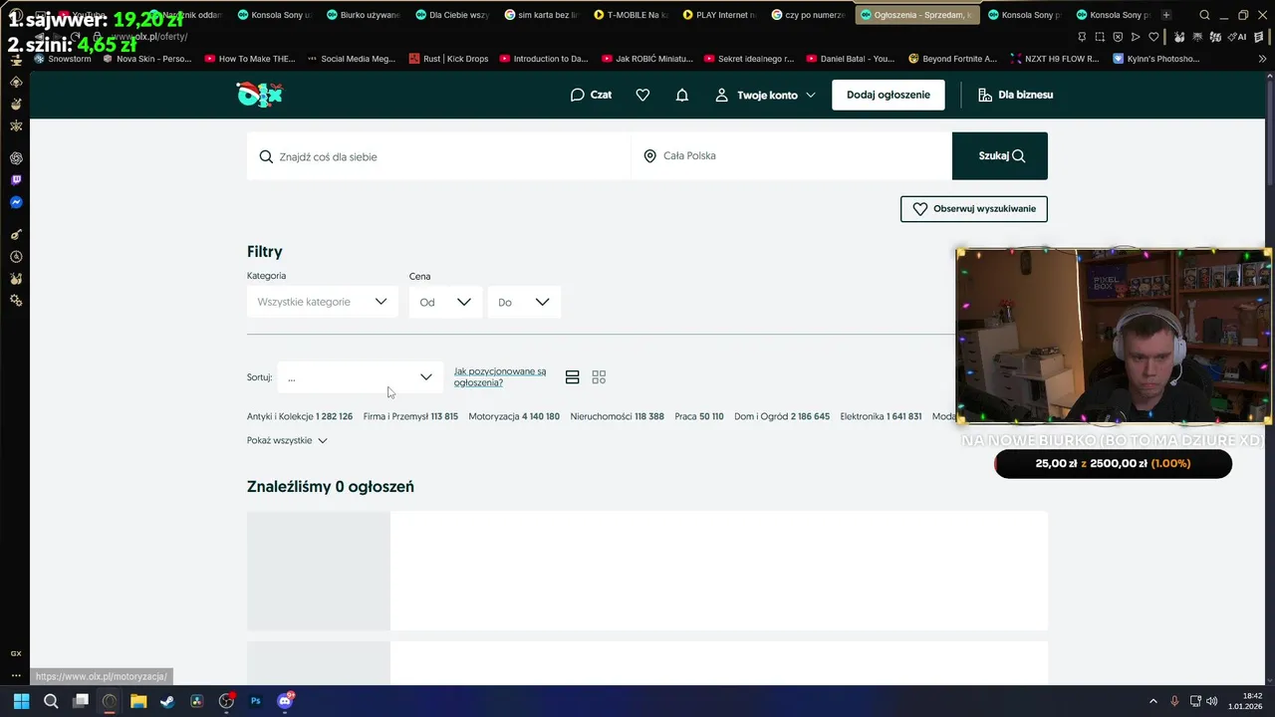Viewport: 1275px width, 717px height.
Task: Open Rust Kick Drops bookmark
Action: [448, 59]
